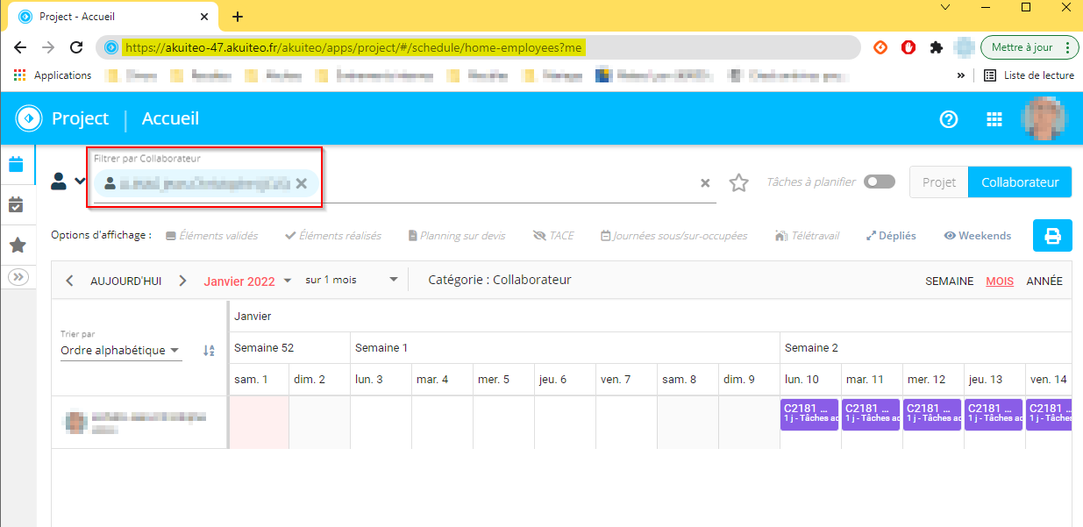Image resolution: width=1083 pixels, height=527 pixels.
Task: Click the calendar icon in left sidebar
Action: click(x=16, y=164)
